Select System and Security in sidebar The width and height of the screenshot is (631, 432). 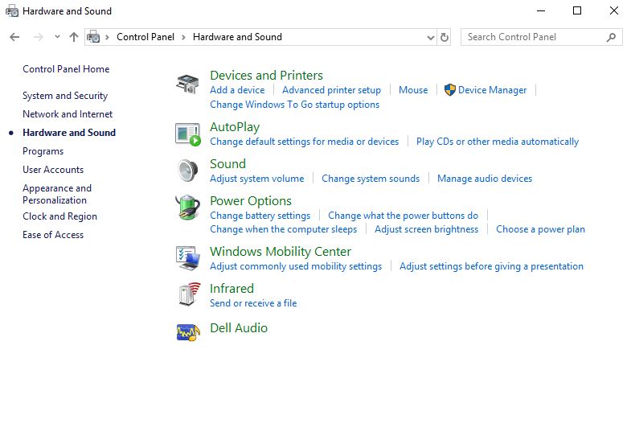click(x=65, y=96)
